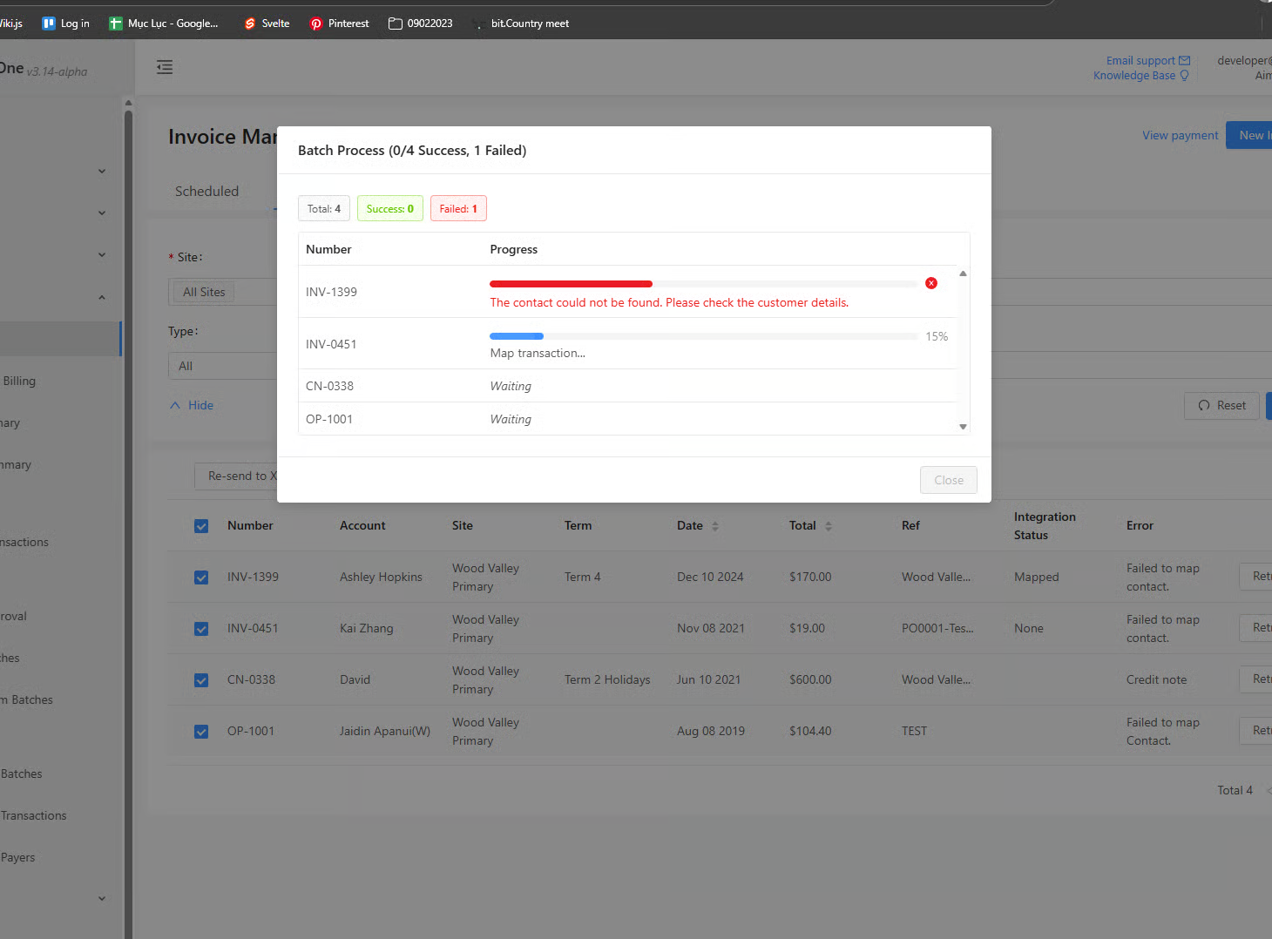Toggle the select-all checkbox in table header
Screen dimensions: 1272x939
(x=201, y=526)
